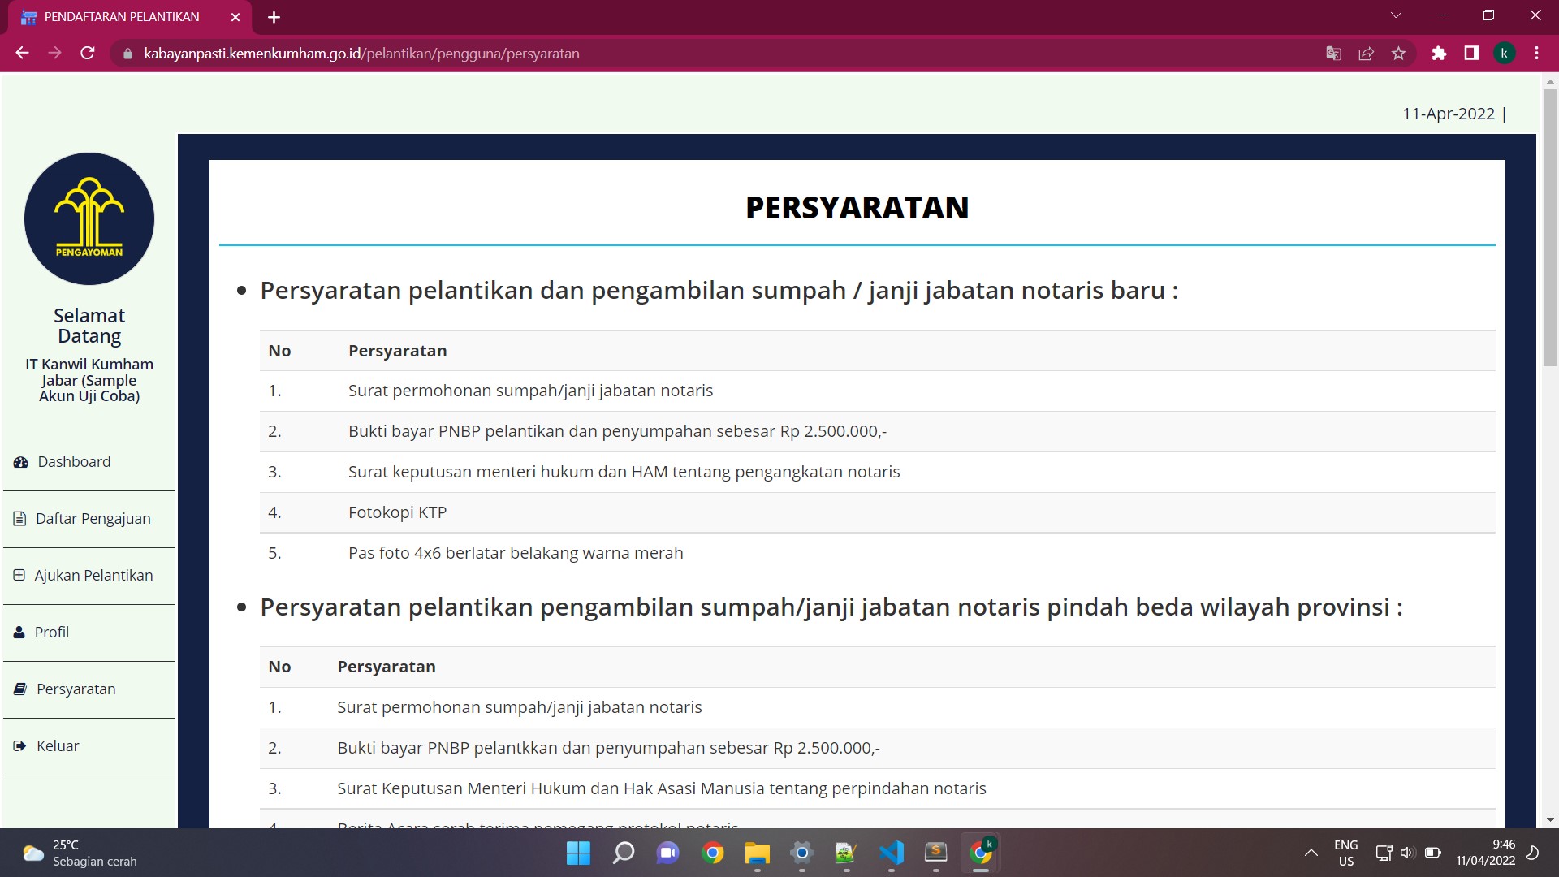Screen dimensions: 1559x877
Task: Open a new browser tab
Action: (x=274, y=17)
